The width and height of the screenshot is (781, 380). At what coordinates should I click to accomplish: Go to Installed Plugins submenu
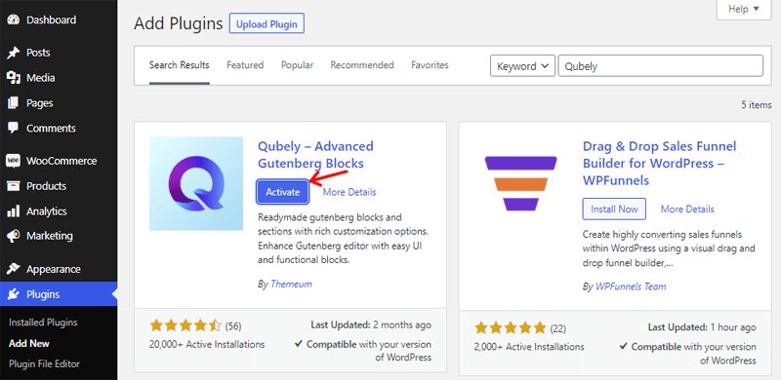pos(43,323)
